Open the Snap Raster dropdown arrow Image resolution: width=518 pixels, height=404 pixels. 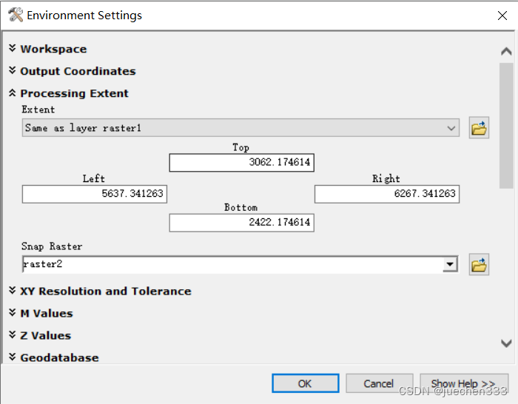coord(449,264)
